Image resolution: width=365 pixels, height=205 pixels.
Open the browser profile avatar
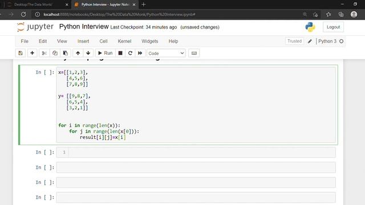click(354, 14)
